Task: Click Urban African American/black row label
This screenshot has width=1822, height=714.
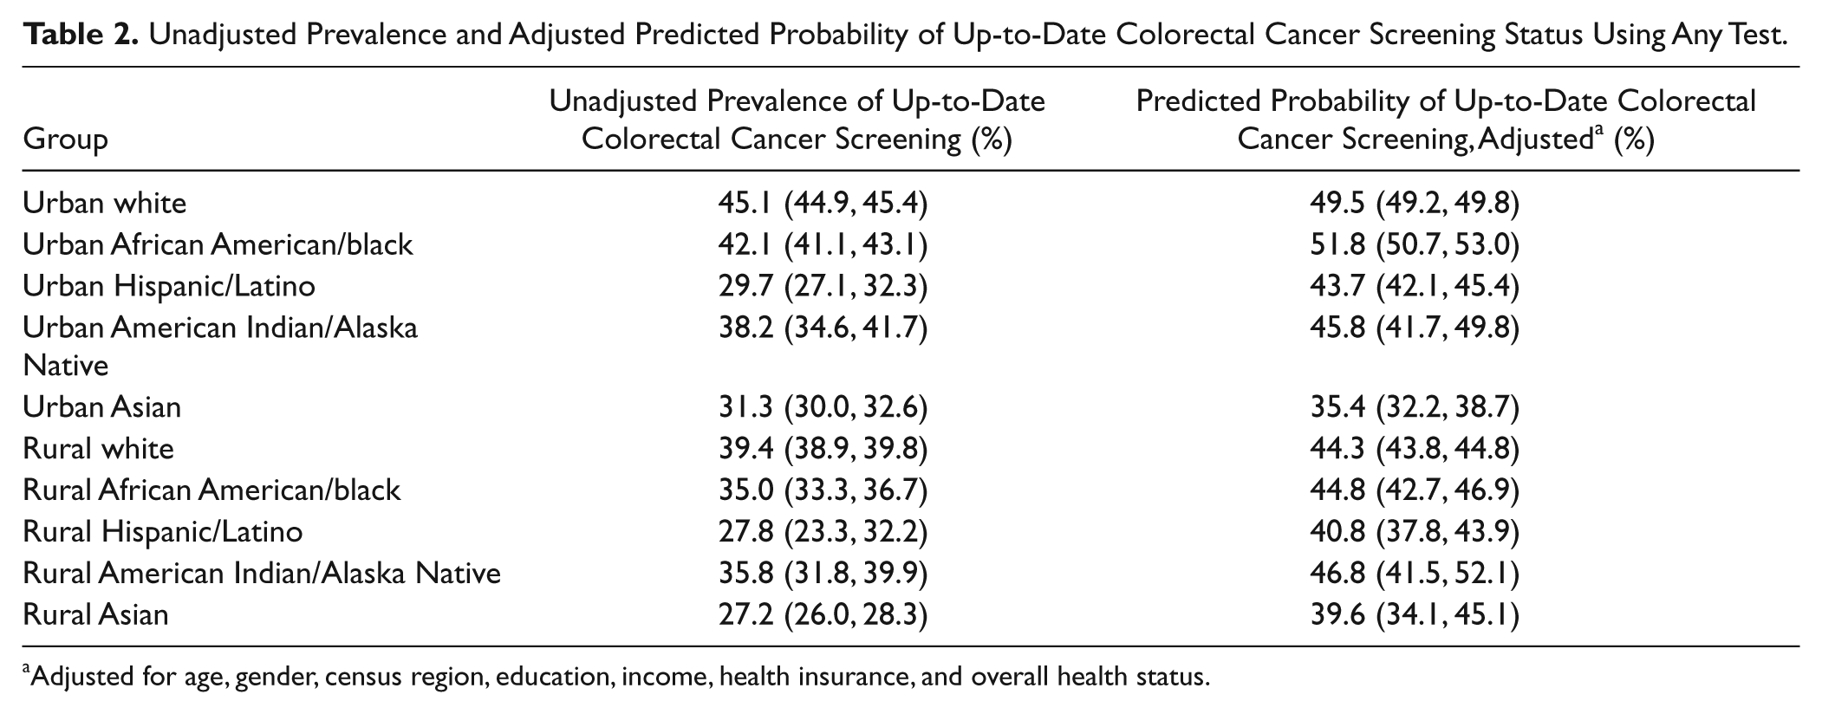Action: point(218,244)
